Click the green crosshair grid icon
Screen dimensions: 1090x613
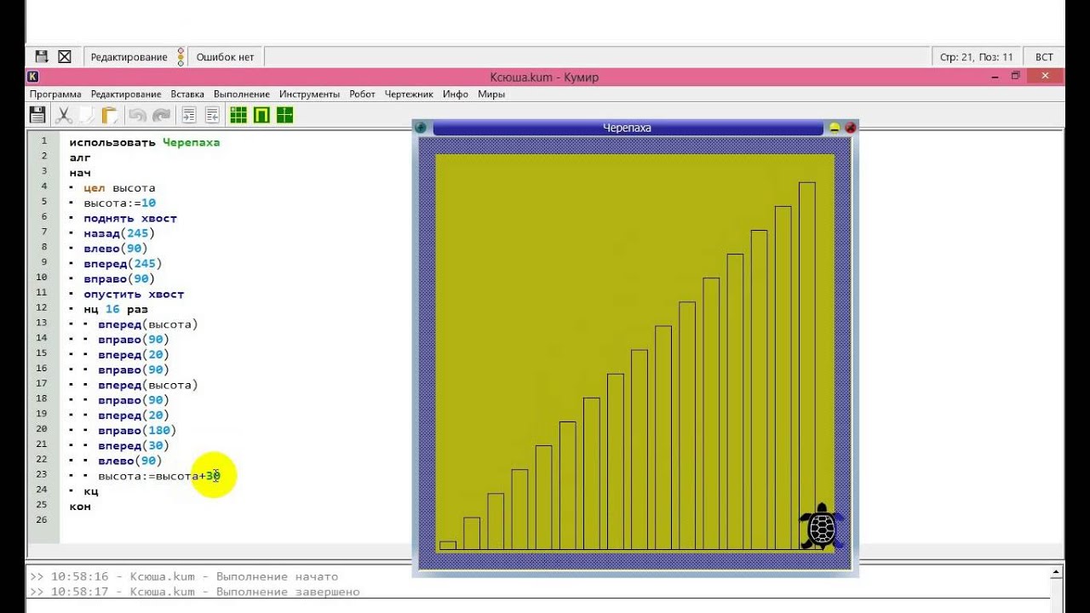tap(285, 115)
